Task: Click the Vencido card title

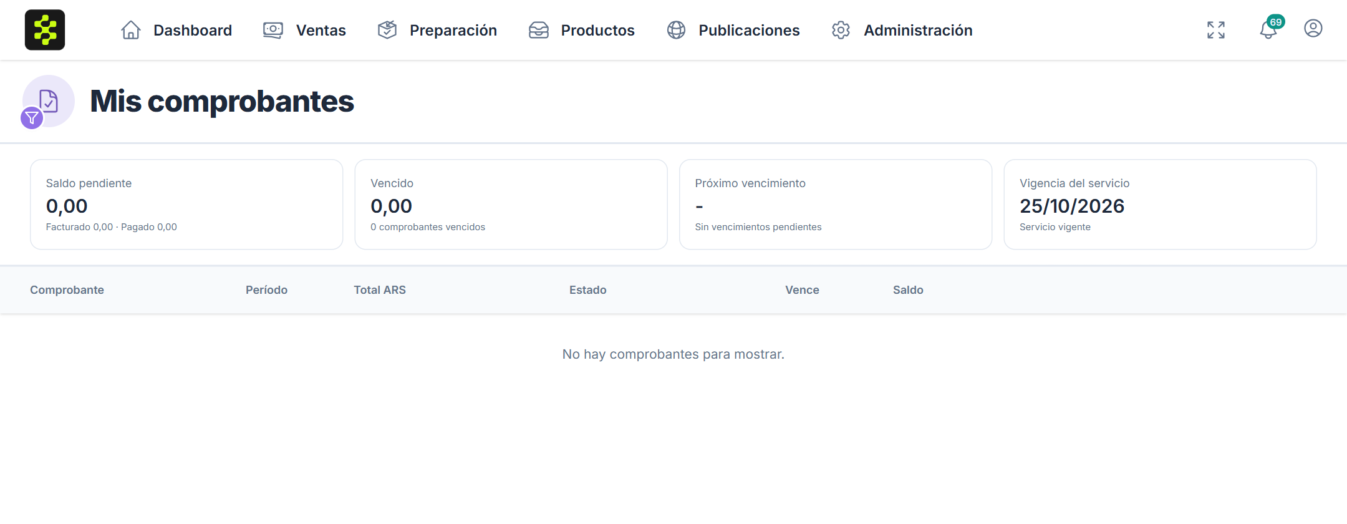Action: click(x=392, y=183)
